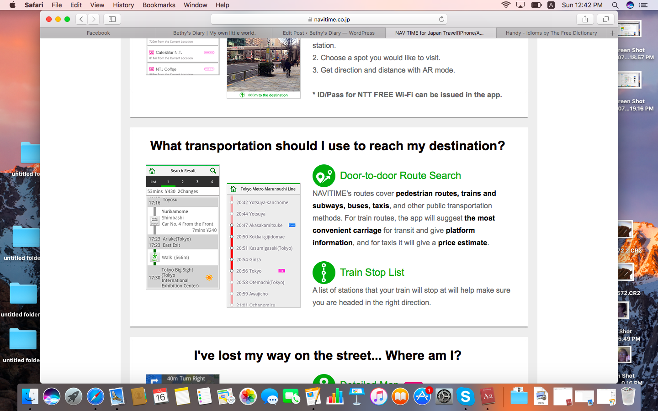Click the street photo with 860m to destination
Screen dimensions: 658x411
(x=264, y=68)
